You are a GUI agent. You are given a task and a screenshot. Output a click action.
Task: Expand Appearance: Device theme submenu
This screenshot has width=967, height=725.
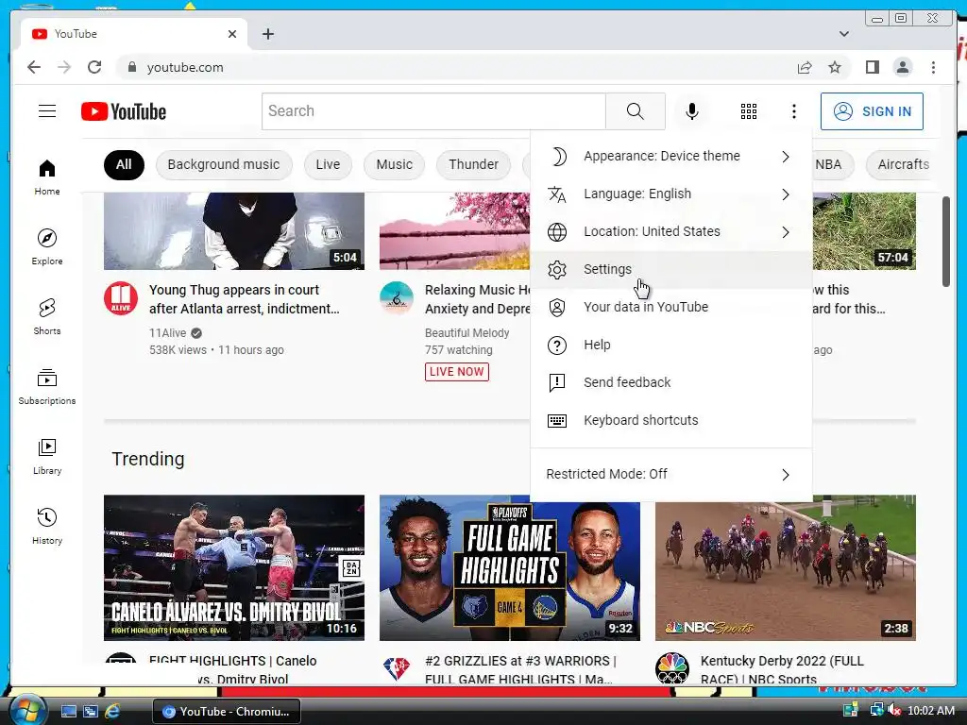coord(670,156)
